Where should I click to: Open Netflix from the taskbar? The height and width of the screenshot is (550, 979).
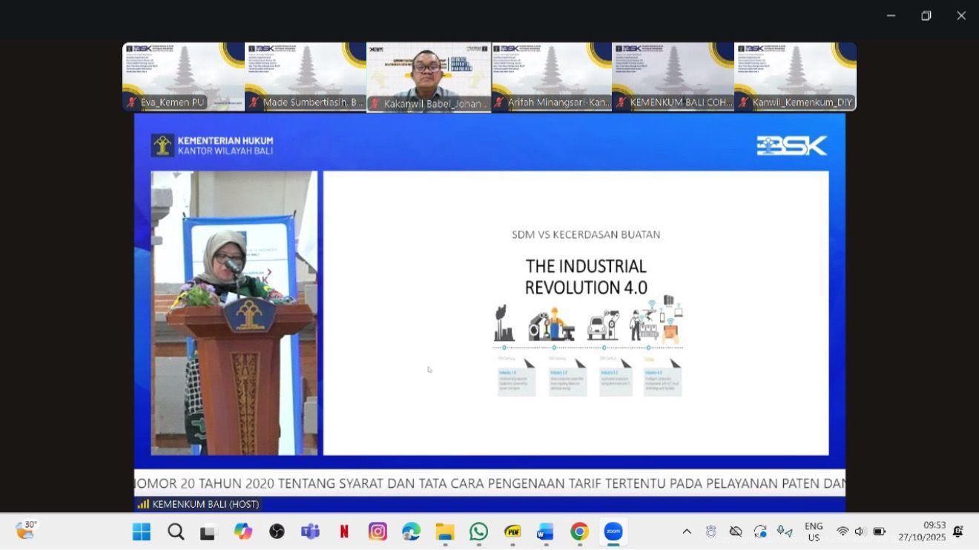[344, 531]
